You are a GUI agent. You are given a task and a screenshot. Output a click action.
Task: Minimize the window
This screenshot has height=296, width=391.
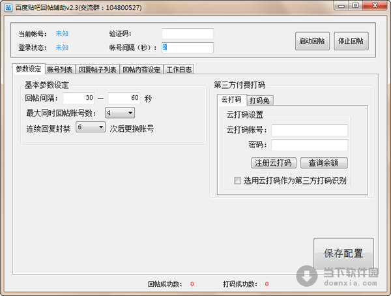tap(341, 6)
